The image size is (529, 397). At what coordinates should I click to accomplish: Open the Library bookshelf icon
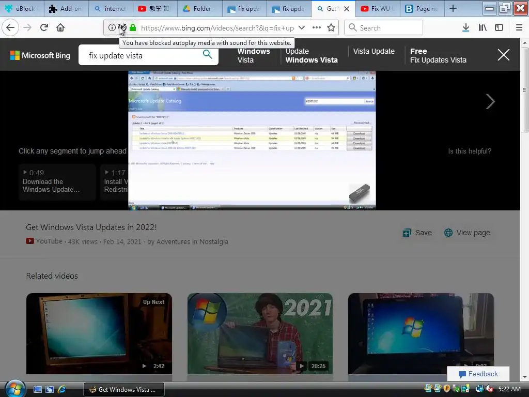[483, 28]
